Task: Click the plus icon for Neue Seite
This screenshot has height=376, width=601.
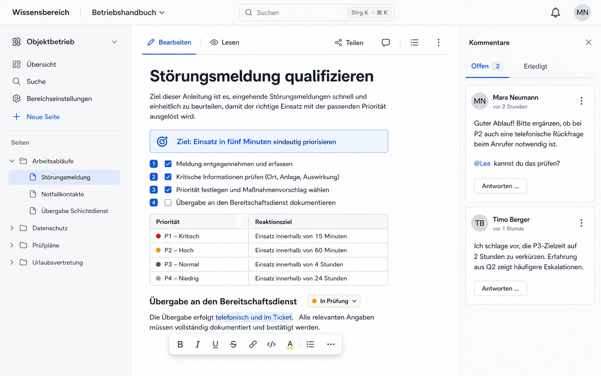Action: (x=16, y=117)
